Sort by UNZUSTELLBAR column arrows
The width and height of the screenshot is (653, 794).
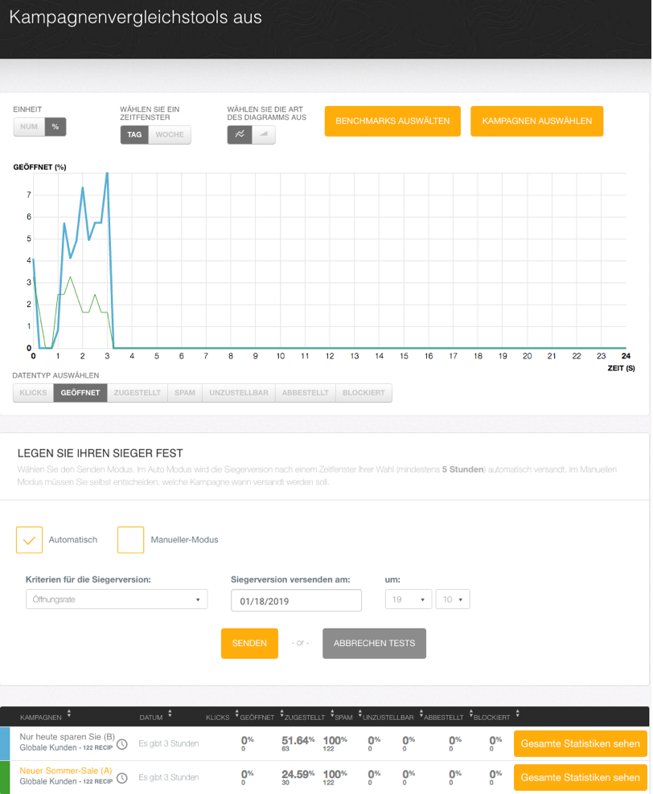tap(421, 714)
